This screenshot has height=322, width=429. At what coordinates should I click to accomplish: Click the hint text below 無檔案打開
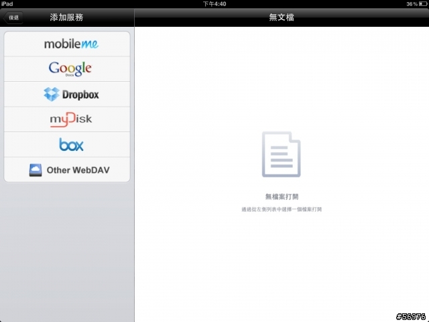point(282,209)
